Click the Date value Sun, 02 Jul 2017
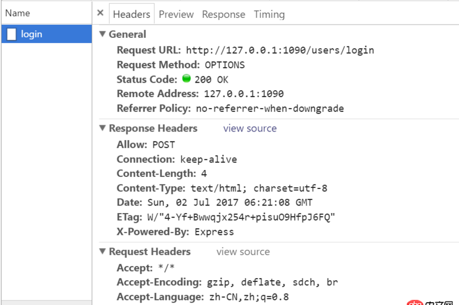This screenshot has width=459, height=305. [x=230, y=202]
